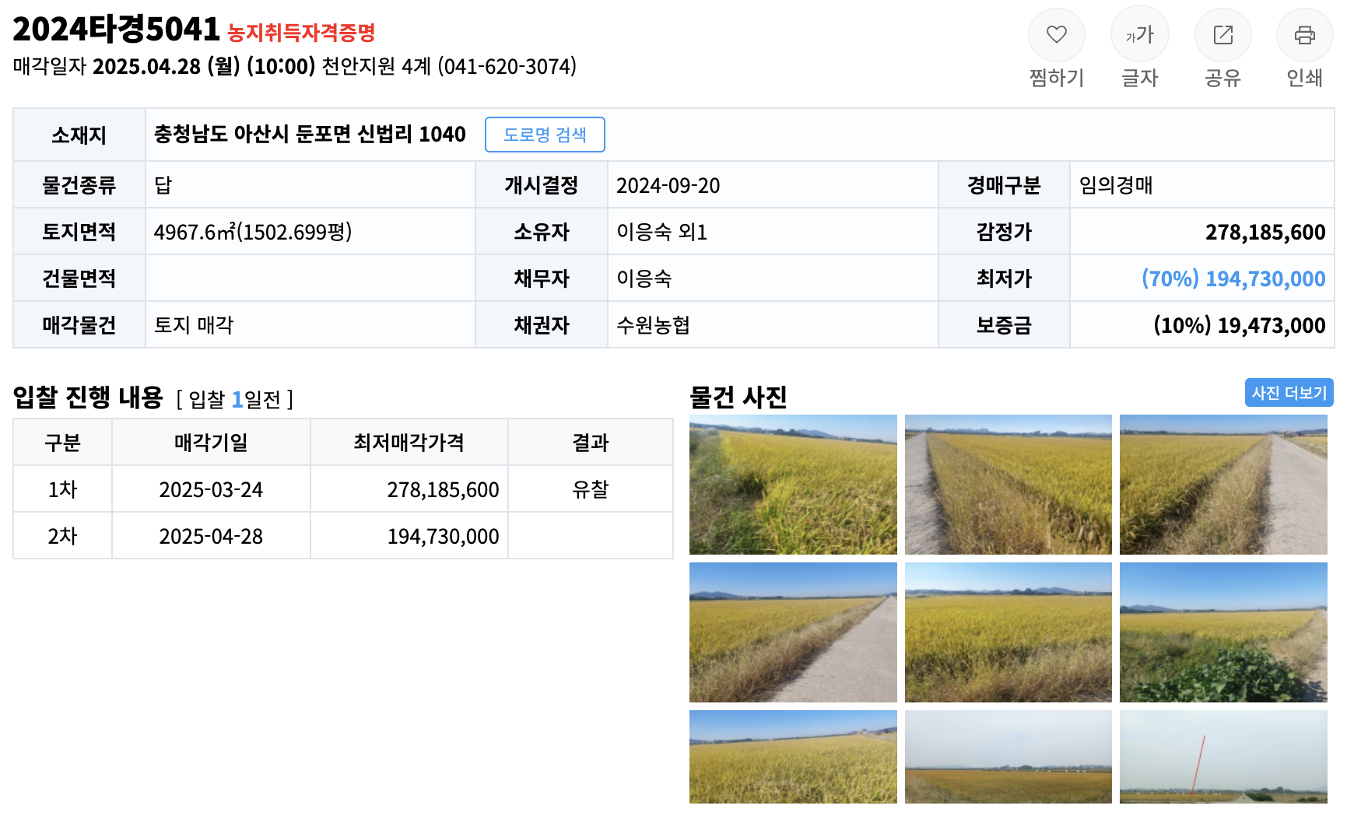Click the heart 찜하기 icon
1354x823 pixels.
1056,35
